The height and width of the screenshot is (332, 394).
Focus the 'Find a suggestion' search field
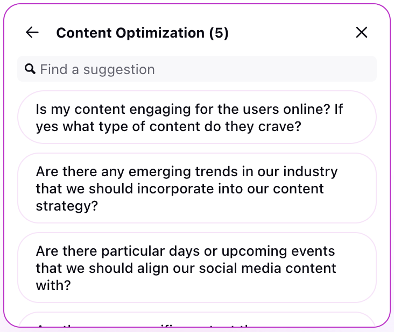[197, 69]
